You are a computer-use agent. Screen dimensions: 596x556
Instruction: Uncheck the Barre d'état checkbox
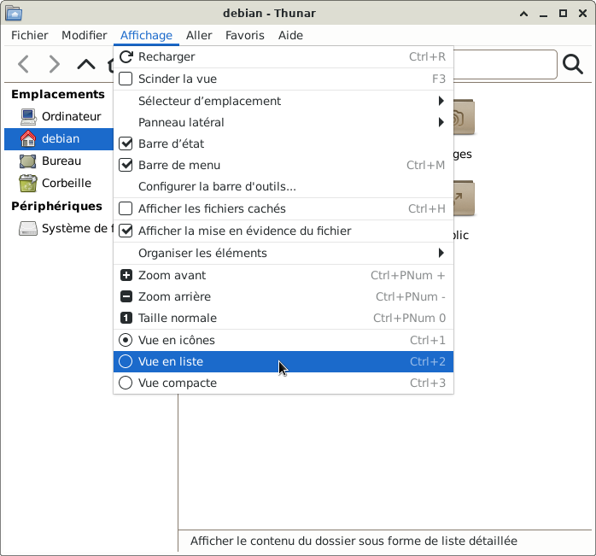tap(126, 143)
